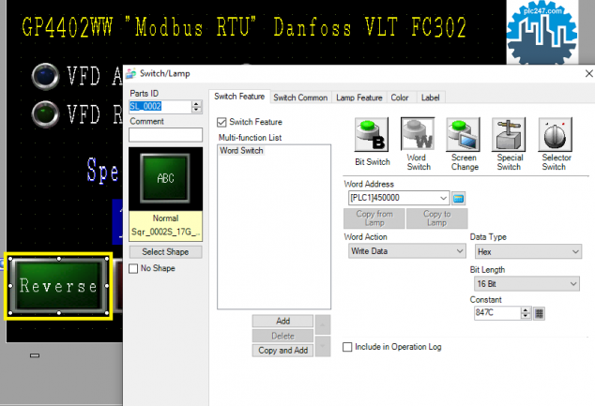This screenshot has width=595, height=406.
Task: Select the Word Switch icon
Action: pyautogui.click(x=418, y=133)
